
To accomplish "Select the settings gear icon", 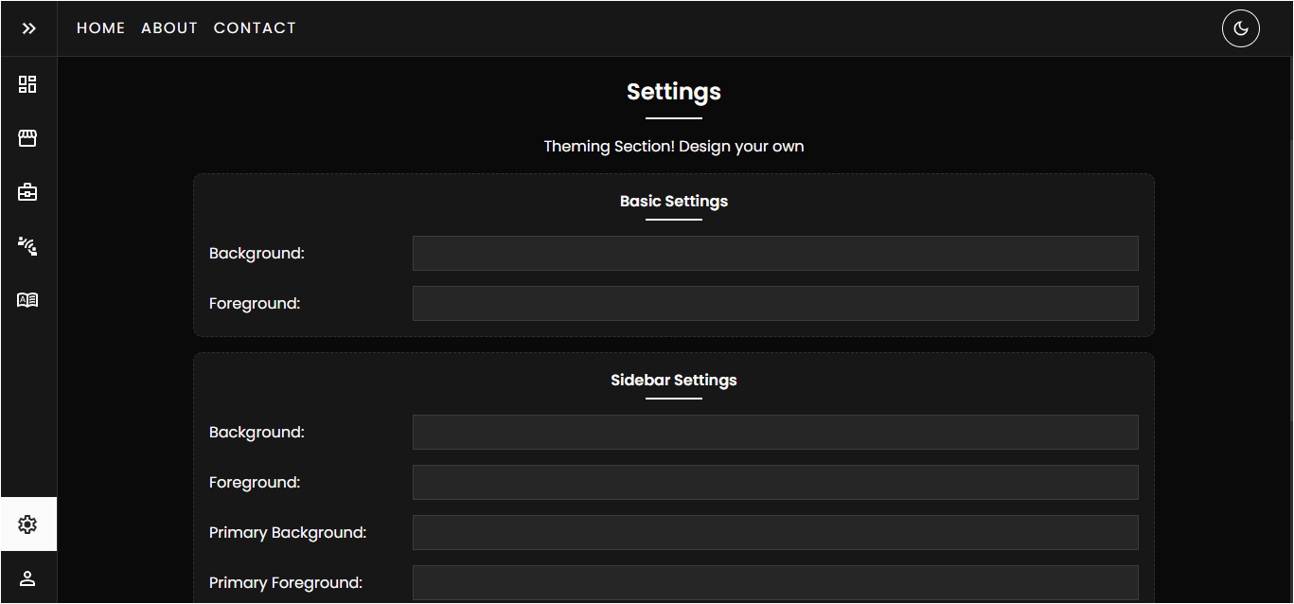I will click(27, 524).
